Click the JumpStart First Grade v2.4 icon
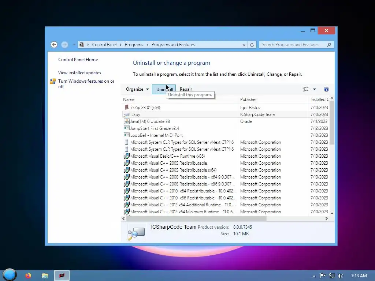 click(x=126, y=128)
